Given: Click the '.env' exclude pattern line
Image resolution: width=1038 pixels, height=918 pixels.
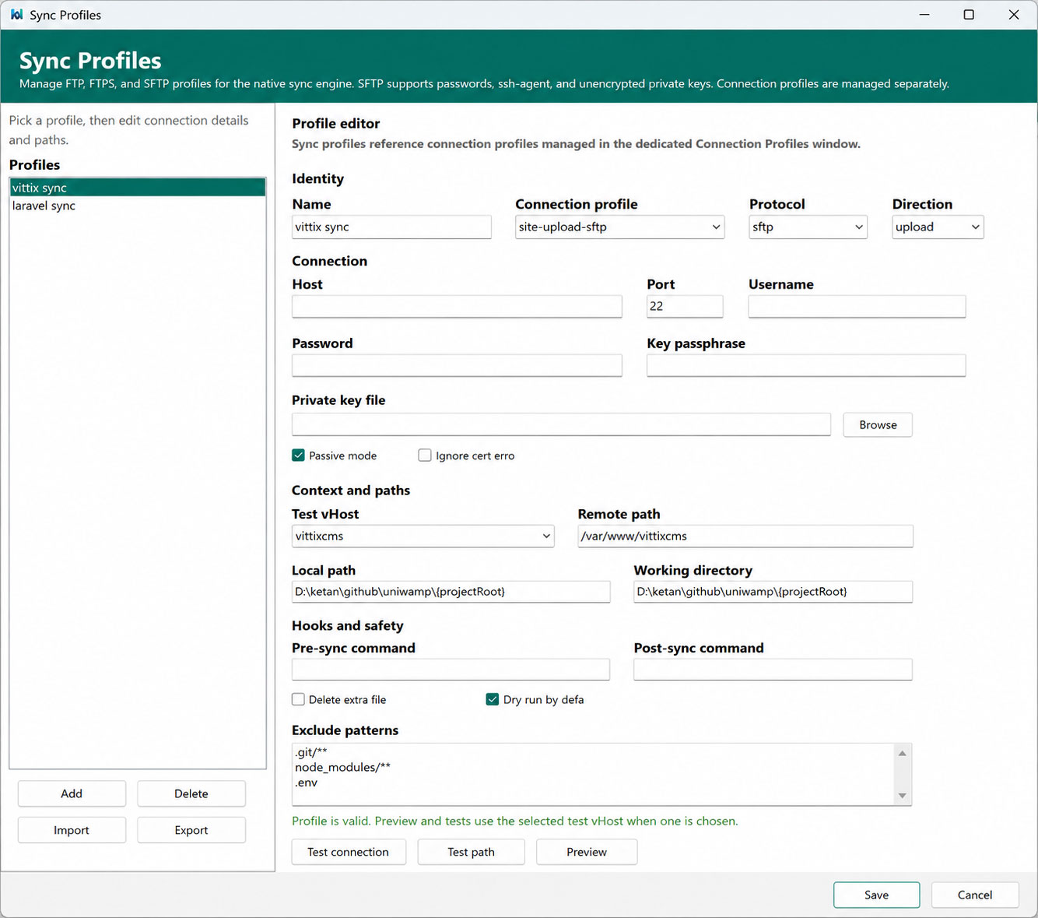Looking at the screenshot, I should tap(307, 783).
